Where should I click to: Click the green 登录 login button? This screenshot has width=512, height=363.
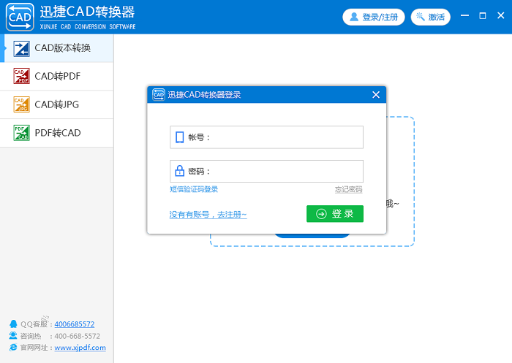pos(335,213)
